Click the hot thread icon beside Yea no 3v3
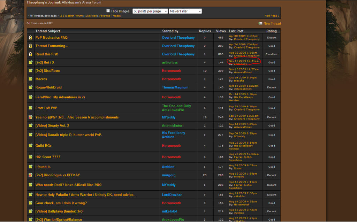 (x=31, y=117)
